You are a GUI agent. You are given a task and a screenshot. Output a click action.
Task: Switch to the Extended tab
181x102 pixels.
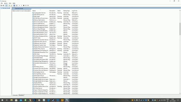point(15,95)
